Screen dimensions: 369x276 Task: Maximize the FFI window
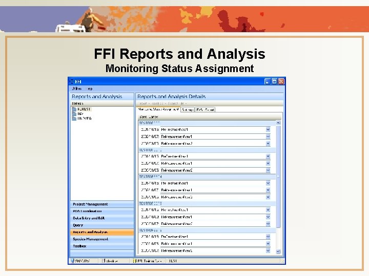point(274,81)
